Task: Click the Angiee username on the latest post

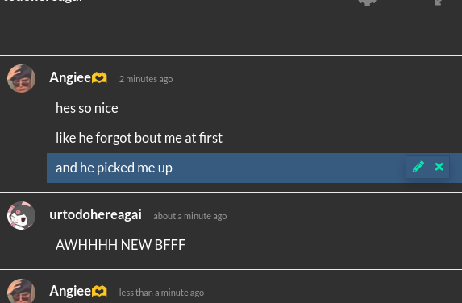Action: (70, 291)
